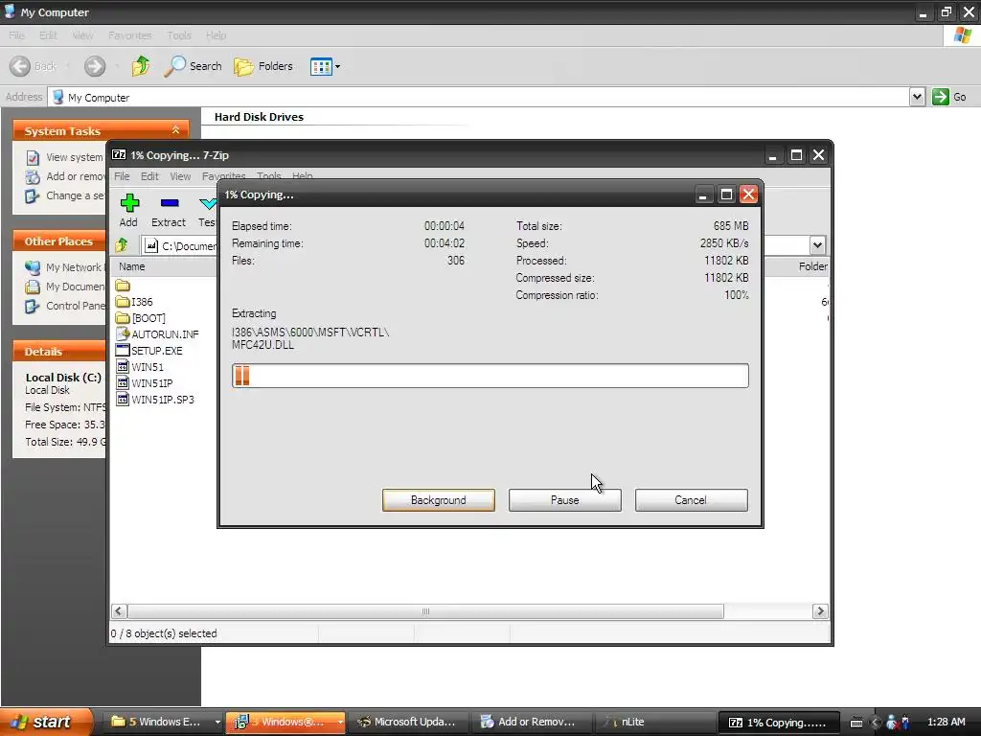Image resolution: width=981 pixels, height=736 pixels.
Task: Click the scroll right arrow in 7-Zip
Action: click(x=820, y=611)
